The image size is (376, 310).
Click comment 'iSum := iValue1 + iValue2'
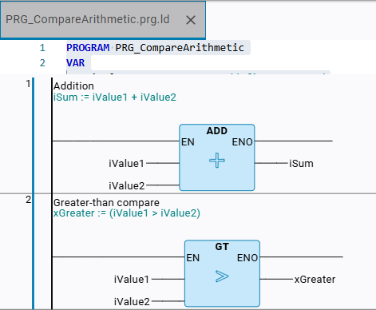click(115, 97)
